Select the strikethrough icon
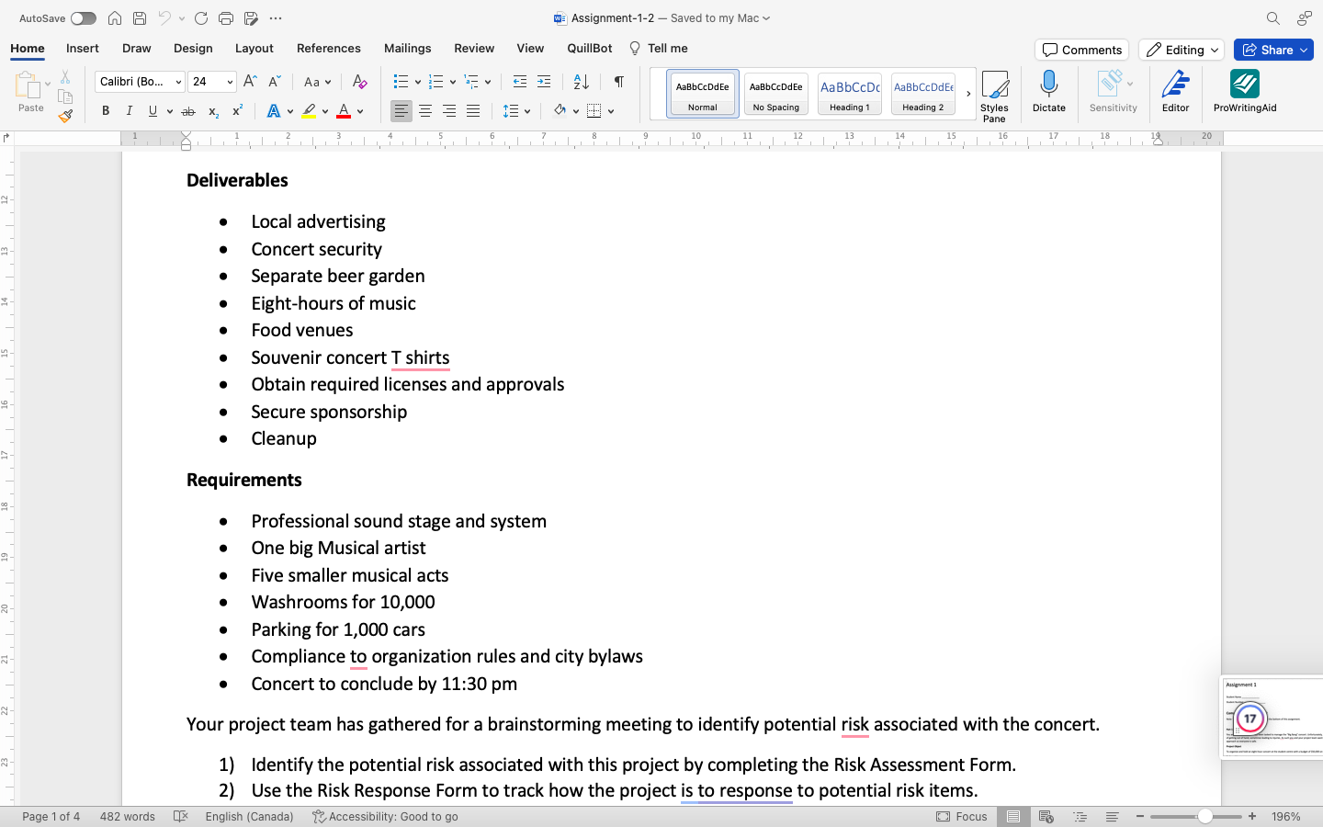The image size is (1323, 827). coord(187,110)
